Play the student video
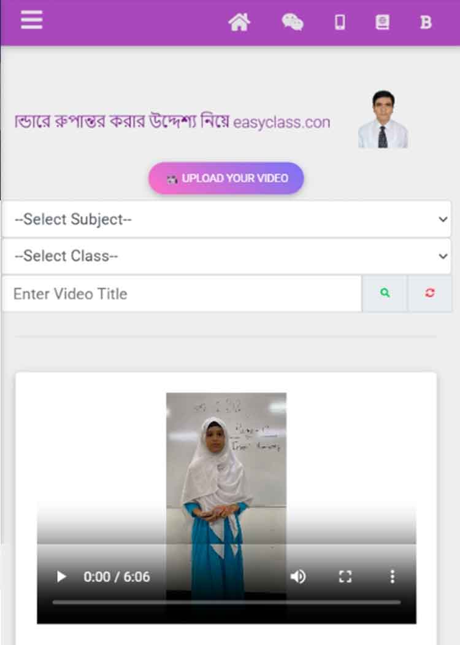The height and width of the screenshot is (645, 460). point(61,577)
